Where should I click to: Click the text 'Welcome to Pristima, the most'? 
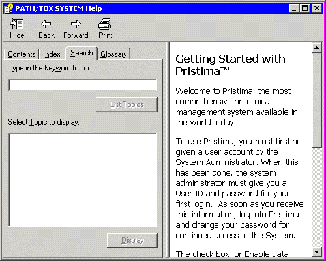[233, 91]
